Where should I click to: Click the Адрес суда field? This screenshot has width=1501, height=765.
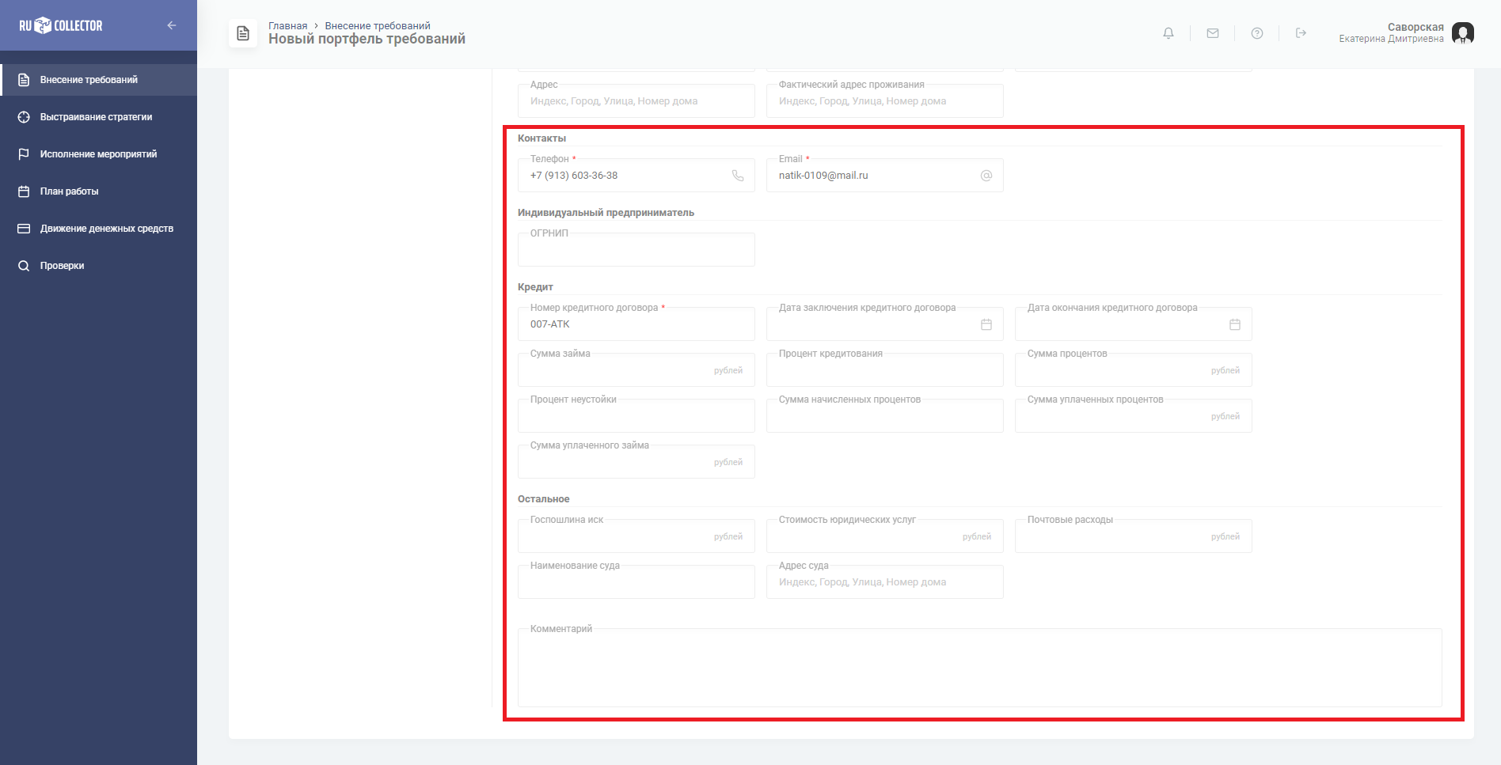(x=885, y=581)
